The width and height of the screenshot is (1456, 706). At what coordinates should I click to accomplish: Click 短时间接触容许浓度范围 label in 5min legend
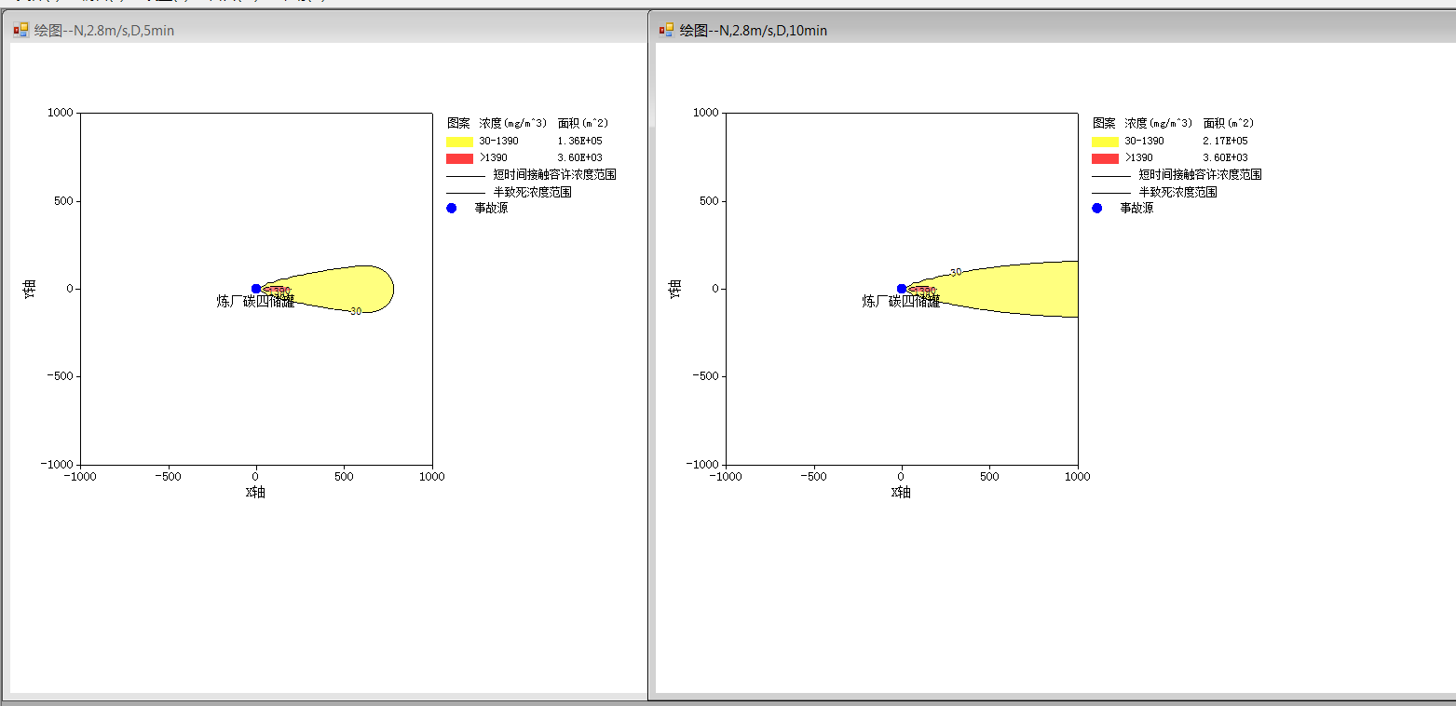[x=554, y=174]
